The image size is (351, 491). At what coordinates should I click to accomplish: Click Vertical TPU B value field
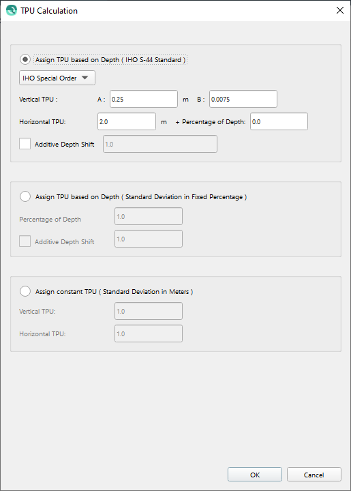243,100
